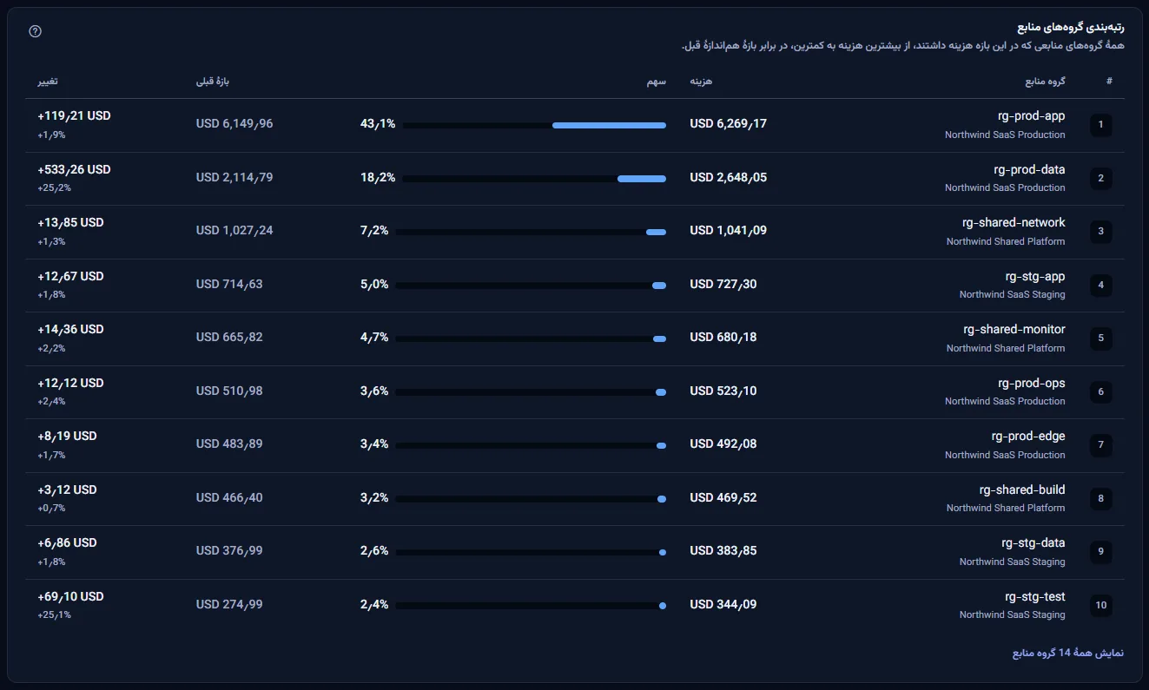
Task: Click the rank 1 badge
Action: pos(1100,125)
